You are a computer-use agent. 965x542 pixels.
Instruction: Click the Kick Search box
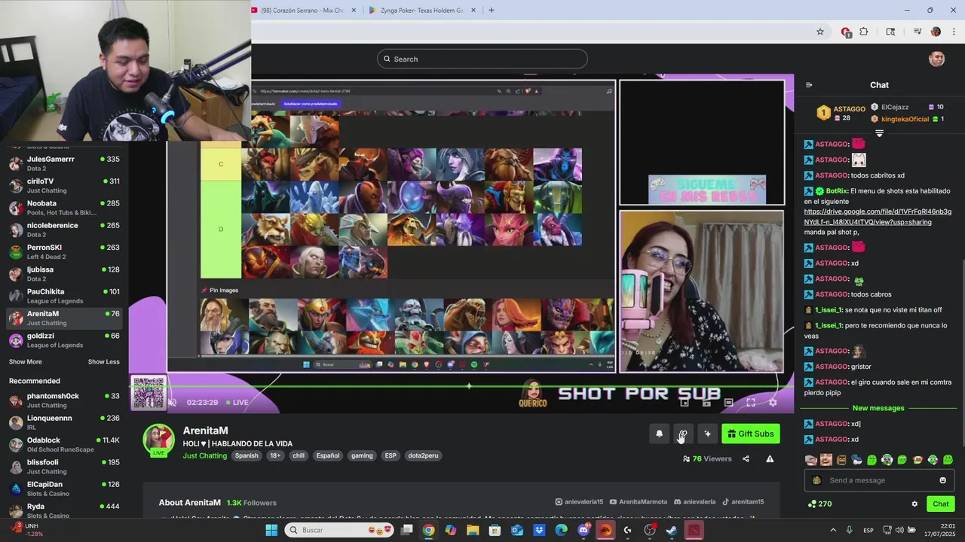click(x=482, y=59)
